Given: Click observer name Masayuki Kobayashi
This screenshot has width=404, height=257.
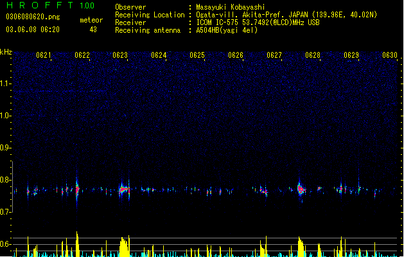Looking at the screenshot, I should tap(231, 7).
